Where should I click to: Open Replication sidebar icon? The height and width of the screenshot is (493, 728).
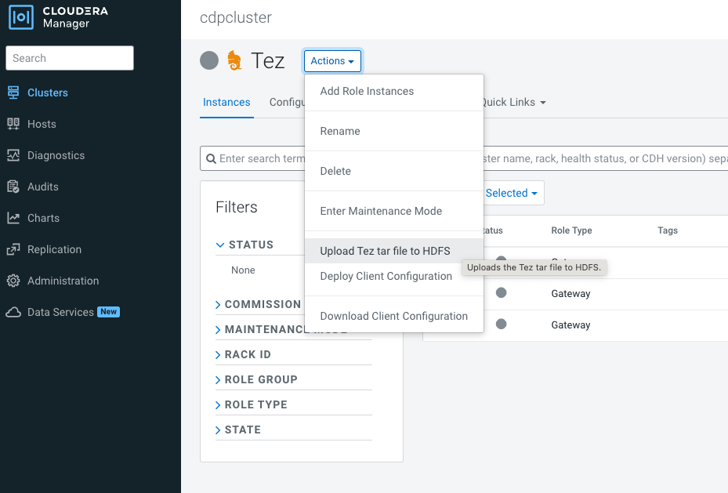tap(13, 249)
